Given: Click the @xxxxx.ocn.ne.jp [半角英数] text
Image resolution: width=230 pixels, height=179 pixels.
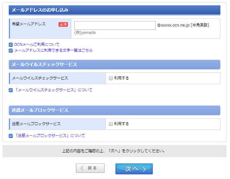Looking at the screenshot, I should [183, 25].
